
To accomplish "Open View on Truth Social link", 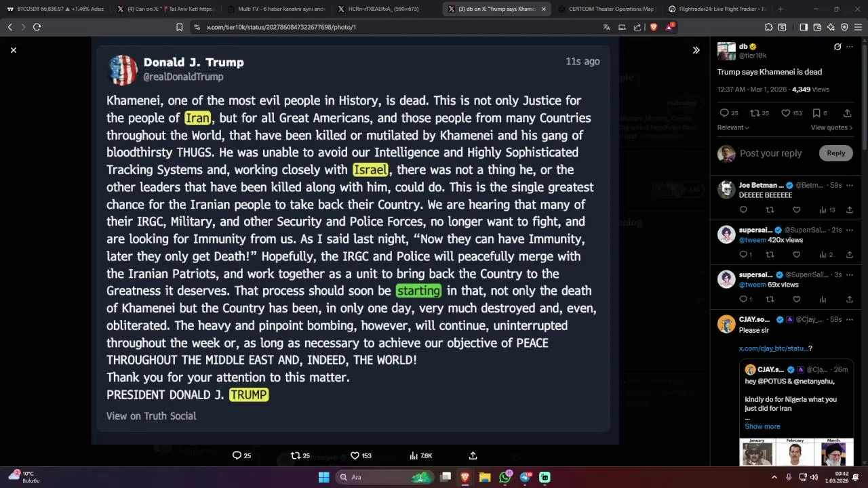I will point(151,416).
